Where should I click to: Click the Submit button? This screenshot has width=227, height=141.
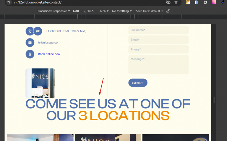point(138,83)
